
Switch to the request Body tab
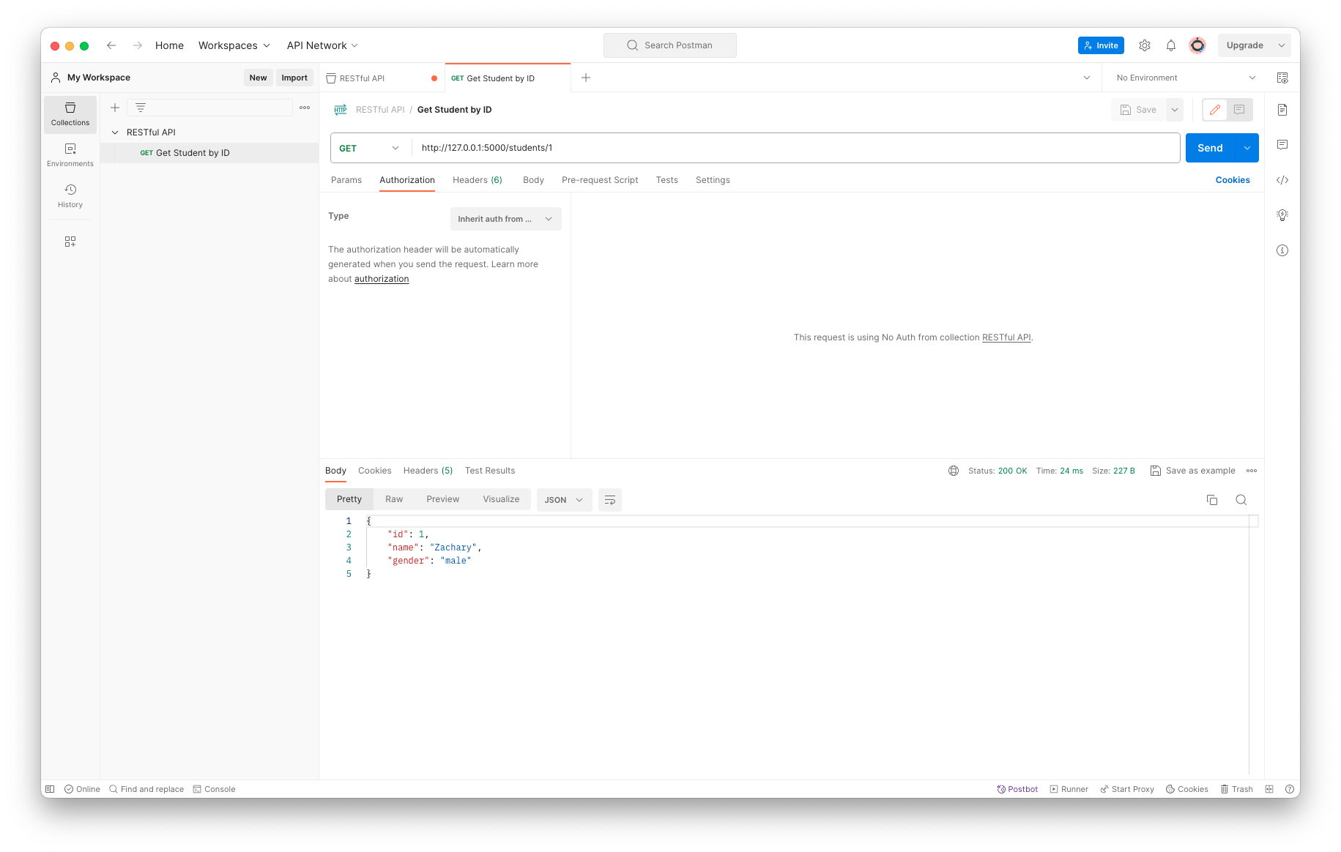coord(533,180)
